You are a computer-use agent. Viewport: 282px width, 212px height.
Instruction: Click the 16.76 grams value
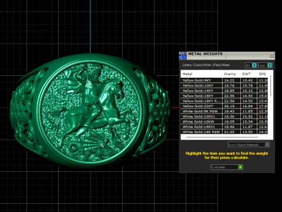coord(229,85)
